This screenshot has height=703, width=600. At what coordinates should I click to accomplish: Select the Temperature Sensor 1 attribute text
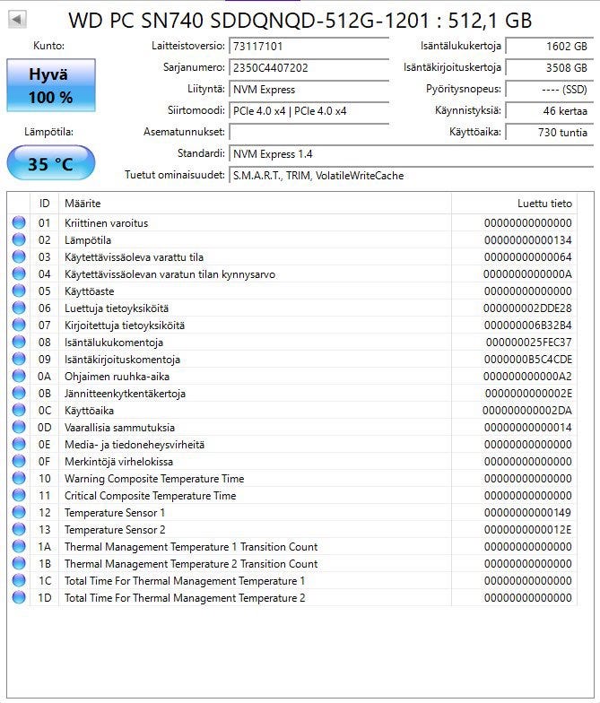tap(115, 513)
